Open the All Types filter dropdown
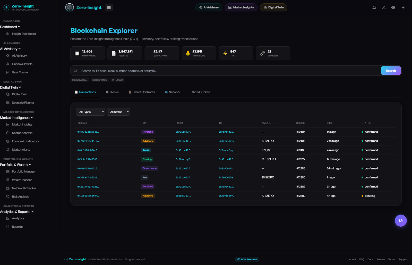Screen dimensions: 412x265 click(90, 112)
